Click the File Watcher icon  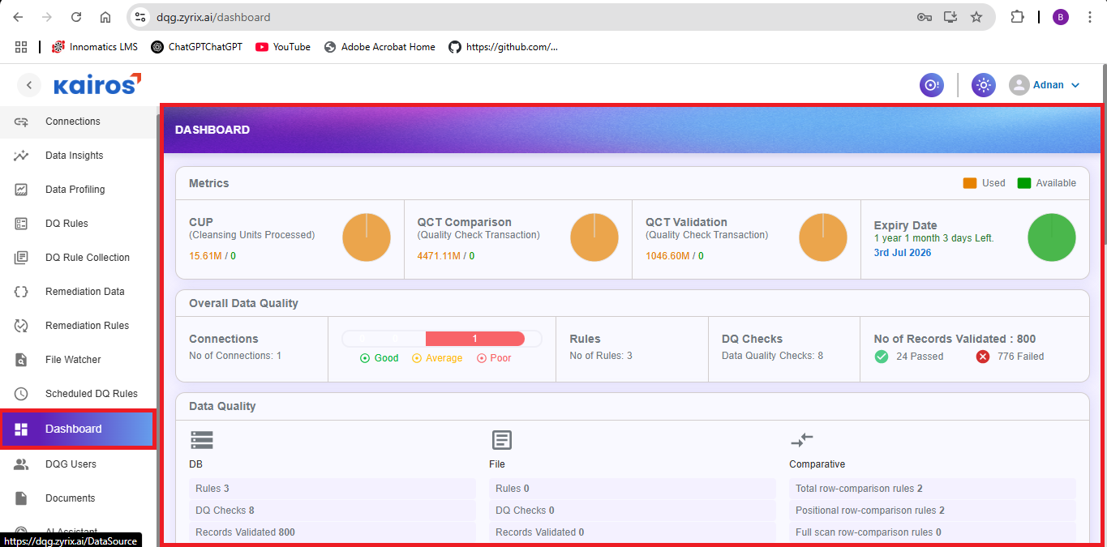pyautogui.click(x=21, y=360)
